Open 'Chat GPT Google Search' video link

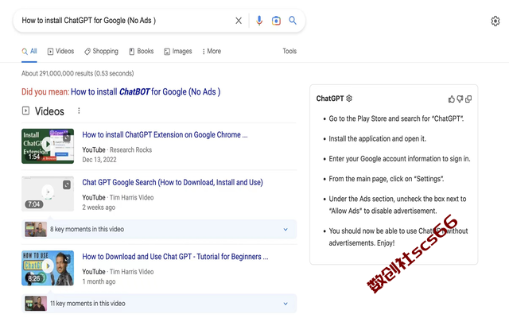(x=173, y=182)
